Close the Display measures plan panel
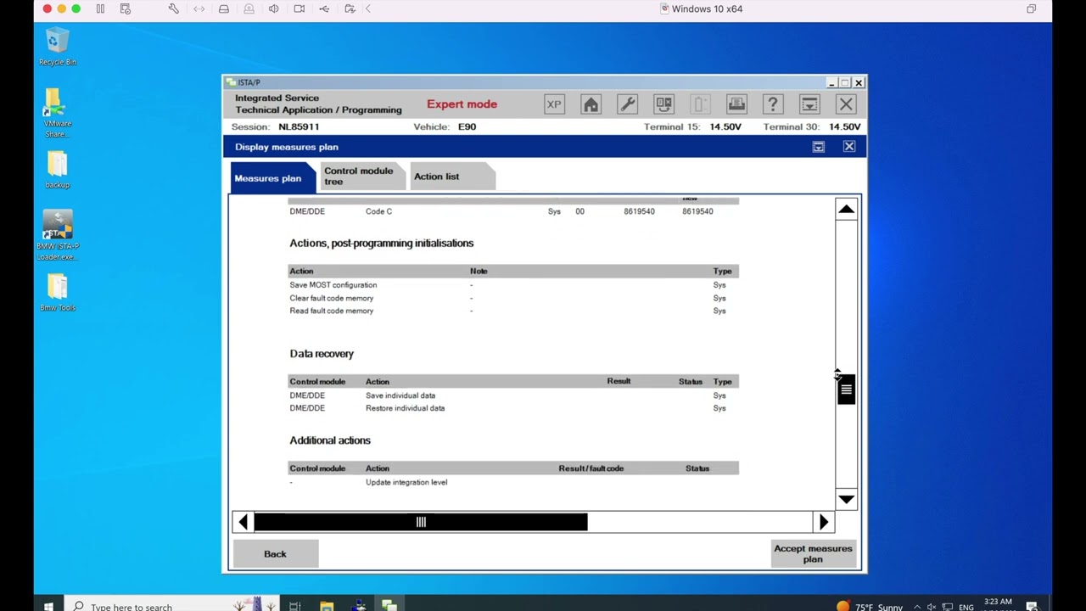This screenshot has width=1086, height=611. click(x=848, y=147)
